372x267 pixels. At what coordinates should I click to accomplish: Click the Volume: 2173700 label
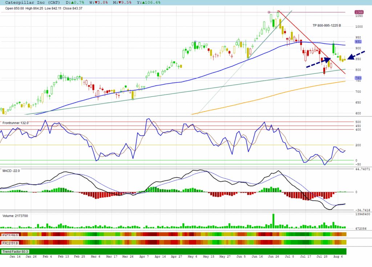point(15,216)
